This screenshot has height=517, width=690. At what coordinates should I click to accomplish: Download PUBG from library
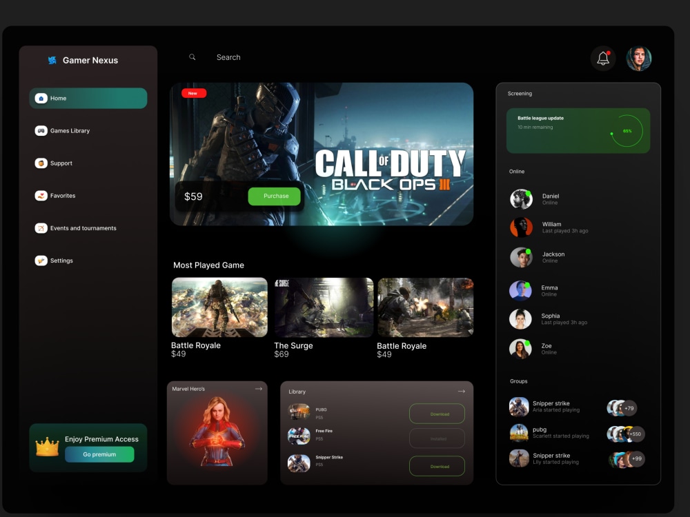(x=437, y=414)
